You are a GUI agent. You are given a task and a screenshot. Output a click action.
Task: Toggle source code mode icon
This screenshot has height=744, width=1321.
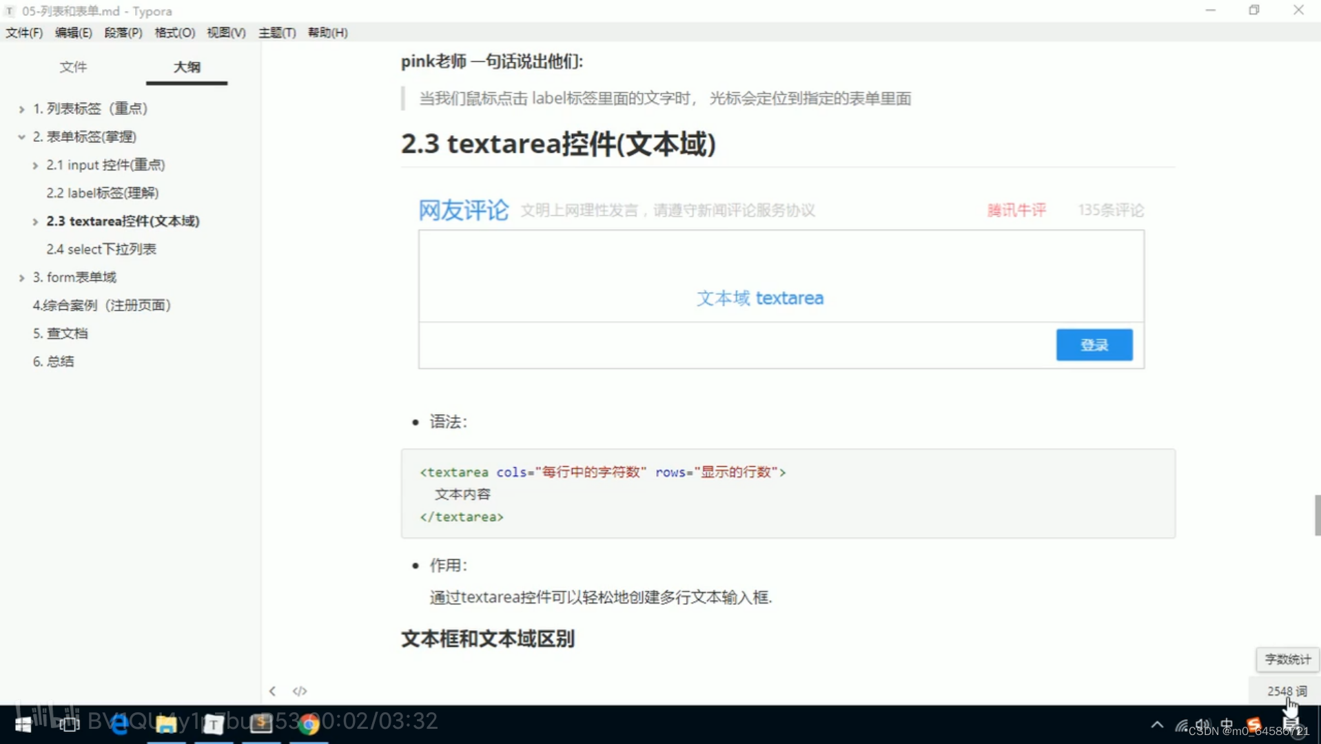[300, 691]
